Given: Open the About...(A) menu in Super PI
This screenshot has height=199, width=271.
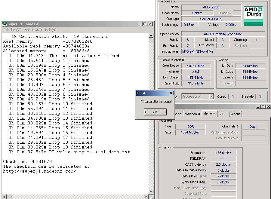Looking at the screenshot, I should click(33, 30).
